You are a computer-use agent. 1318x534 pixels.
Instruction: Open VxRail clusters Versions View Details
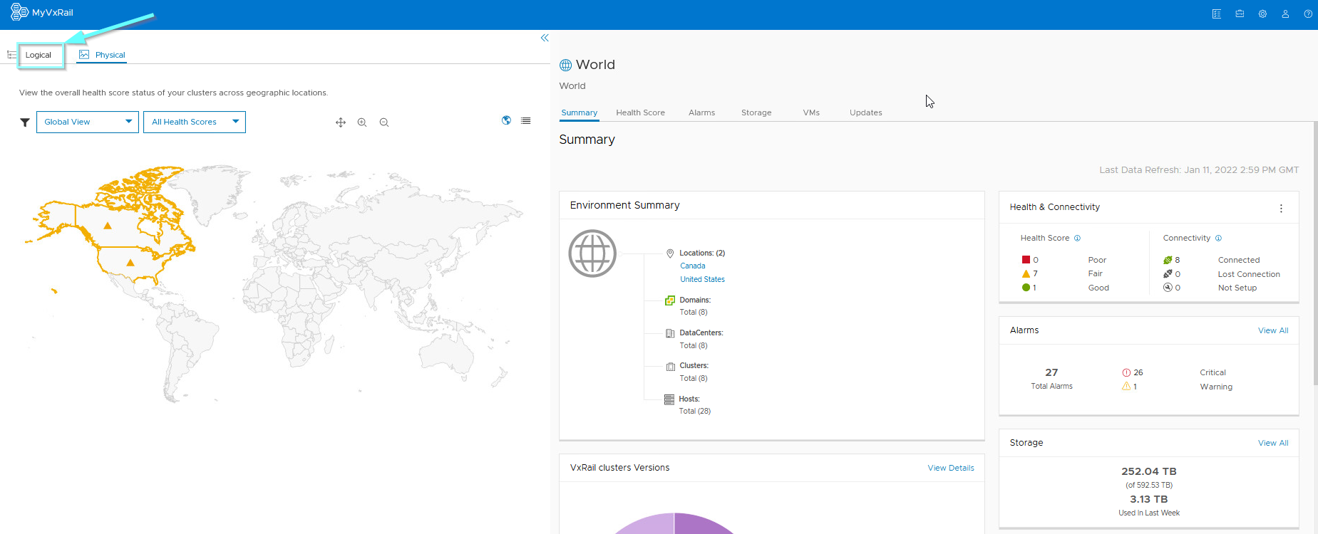coord(951,468)
